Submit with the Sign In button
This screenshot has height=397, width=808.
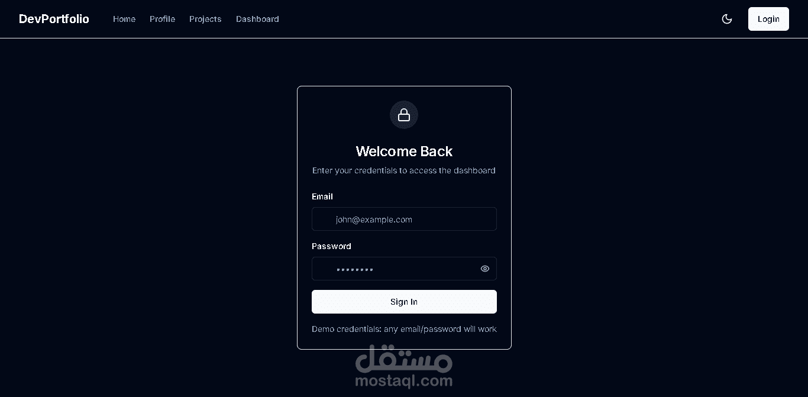tap(404, 302)
